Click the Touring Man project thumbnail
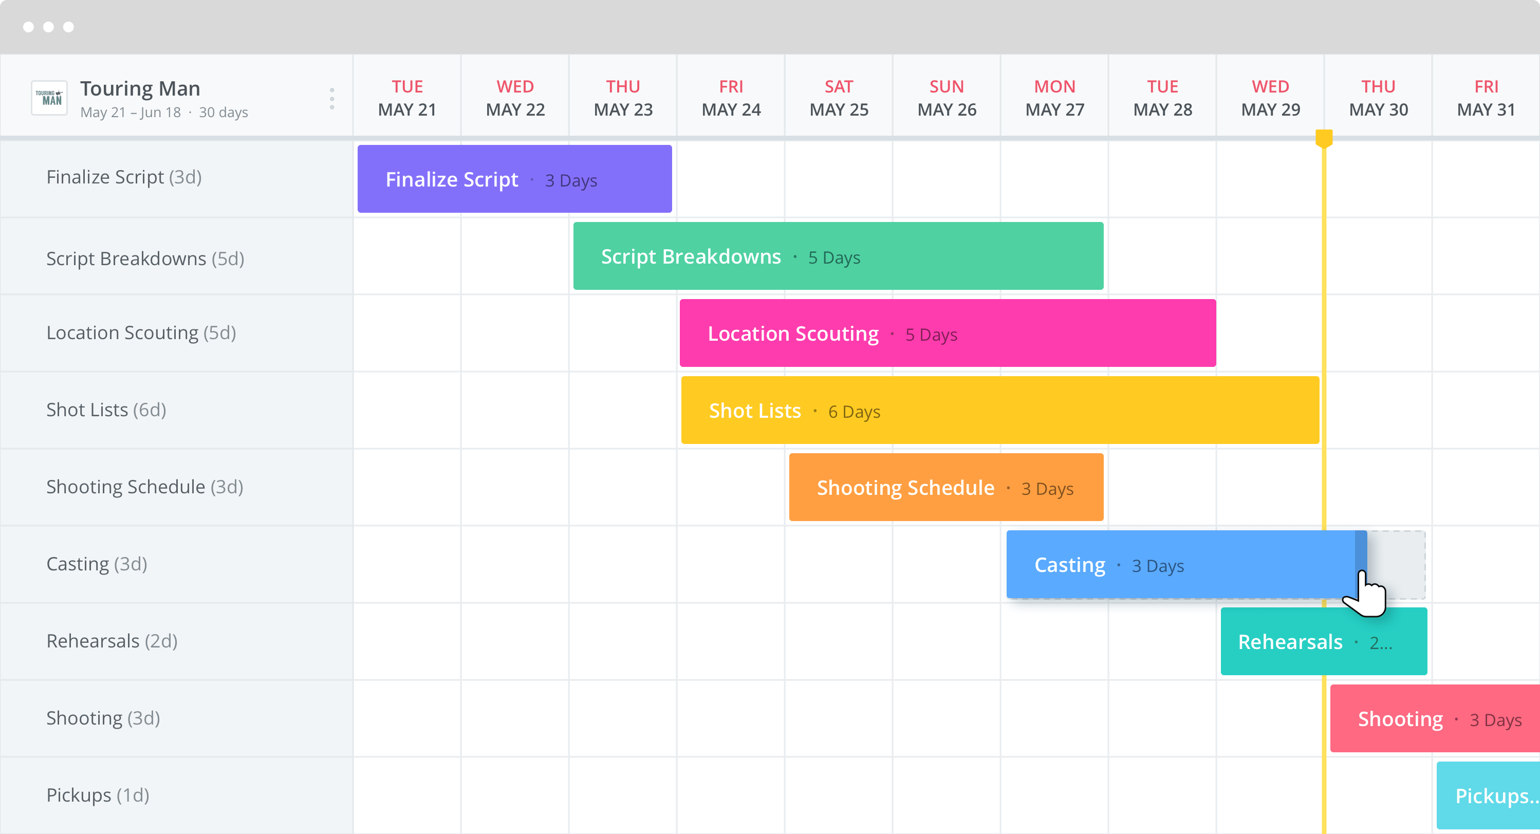Screen dimensions: 1540x834 click(x=49, y=99)
